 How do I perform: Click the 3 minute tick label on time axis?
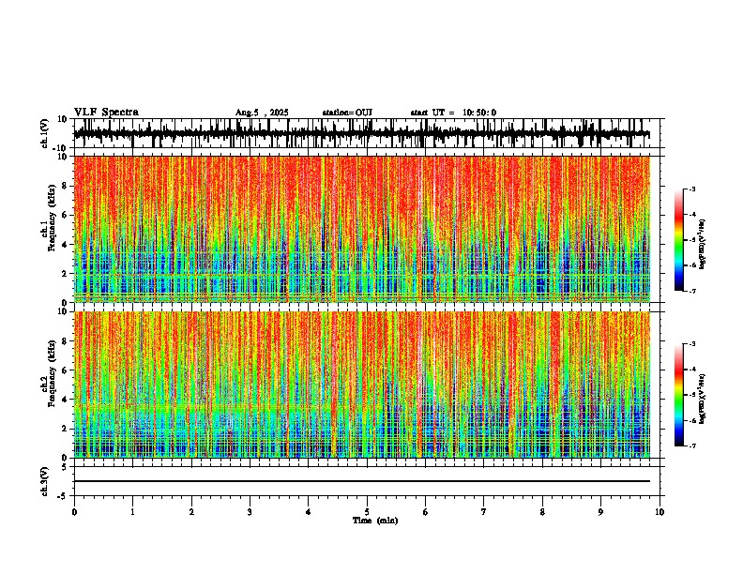tap(250, 512)
